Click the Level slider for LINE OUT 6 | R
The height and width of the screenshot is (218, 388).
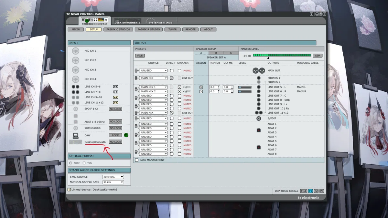coord(245,91)
